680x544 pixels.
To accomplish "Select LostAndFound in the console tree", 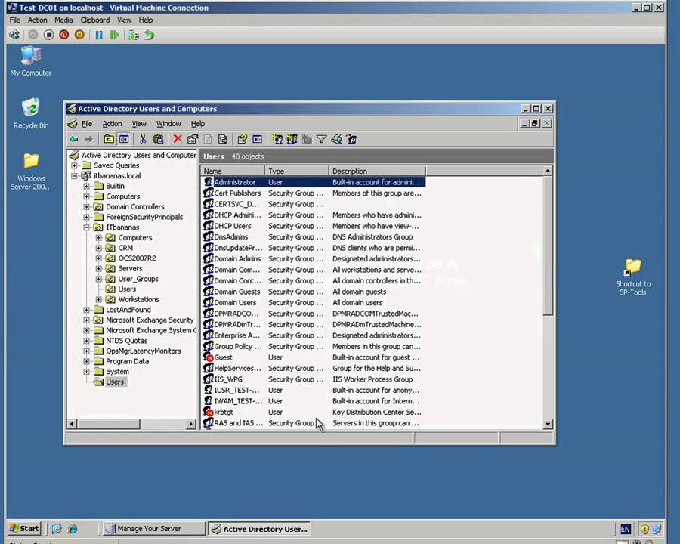I will [128, 310].
